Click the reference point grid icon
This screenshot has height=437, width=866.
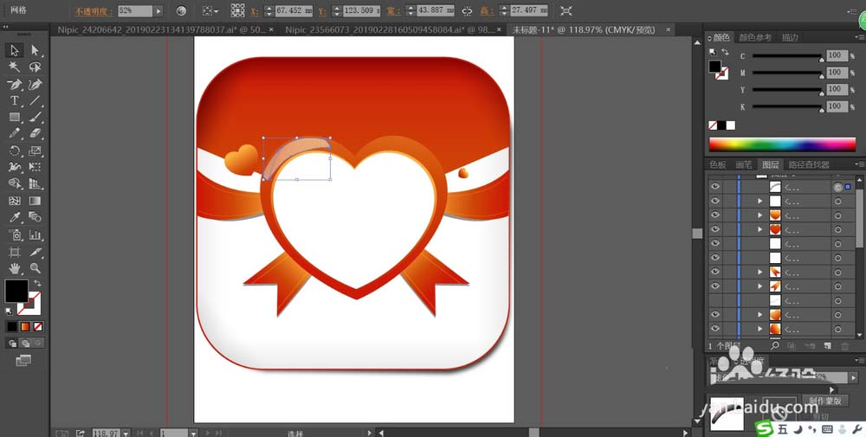[x=237, y=10]
